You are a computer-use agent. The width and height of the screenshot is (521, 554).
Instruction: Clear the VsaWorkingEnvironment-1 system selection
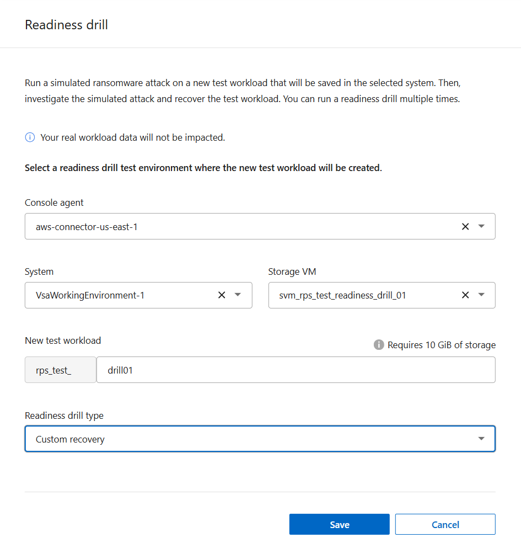click(x=222, y=295)
